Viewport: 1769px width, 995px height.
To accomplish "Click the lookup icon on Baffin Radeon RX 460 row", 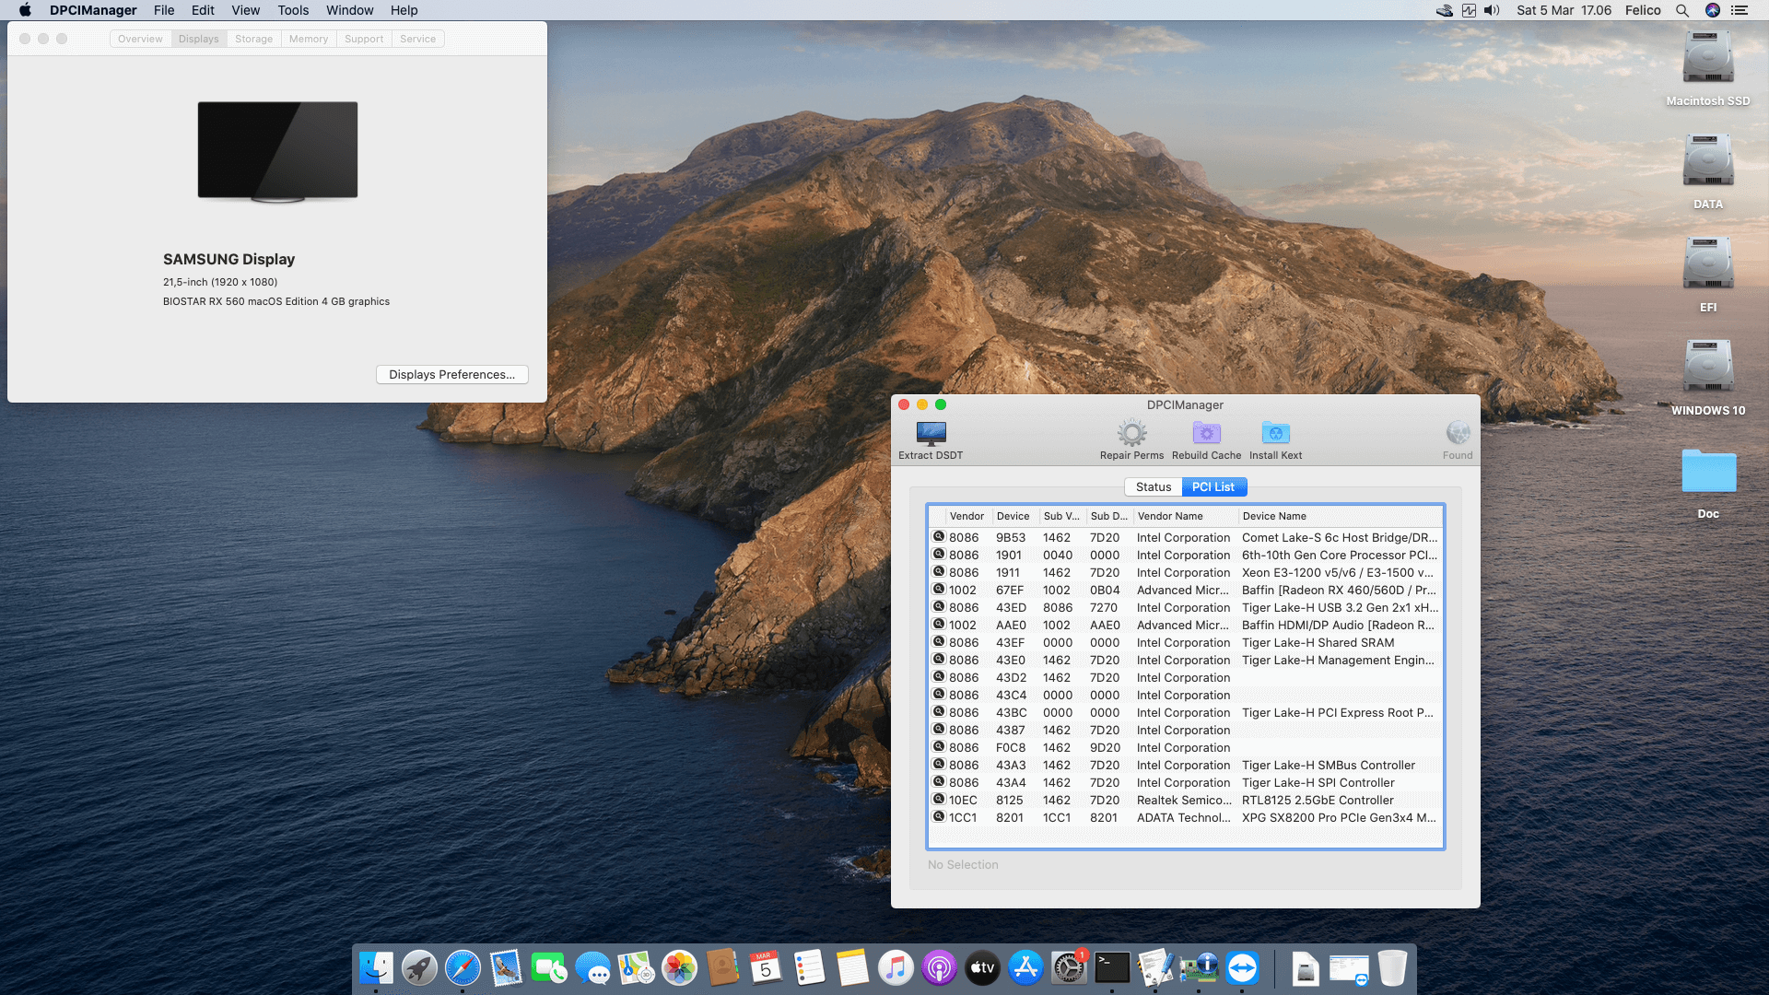I will click(939, 590).
